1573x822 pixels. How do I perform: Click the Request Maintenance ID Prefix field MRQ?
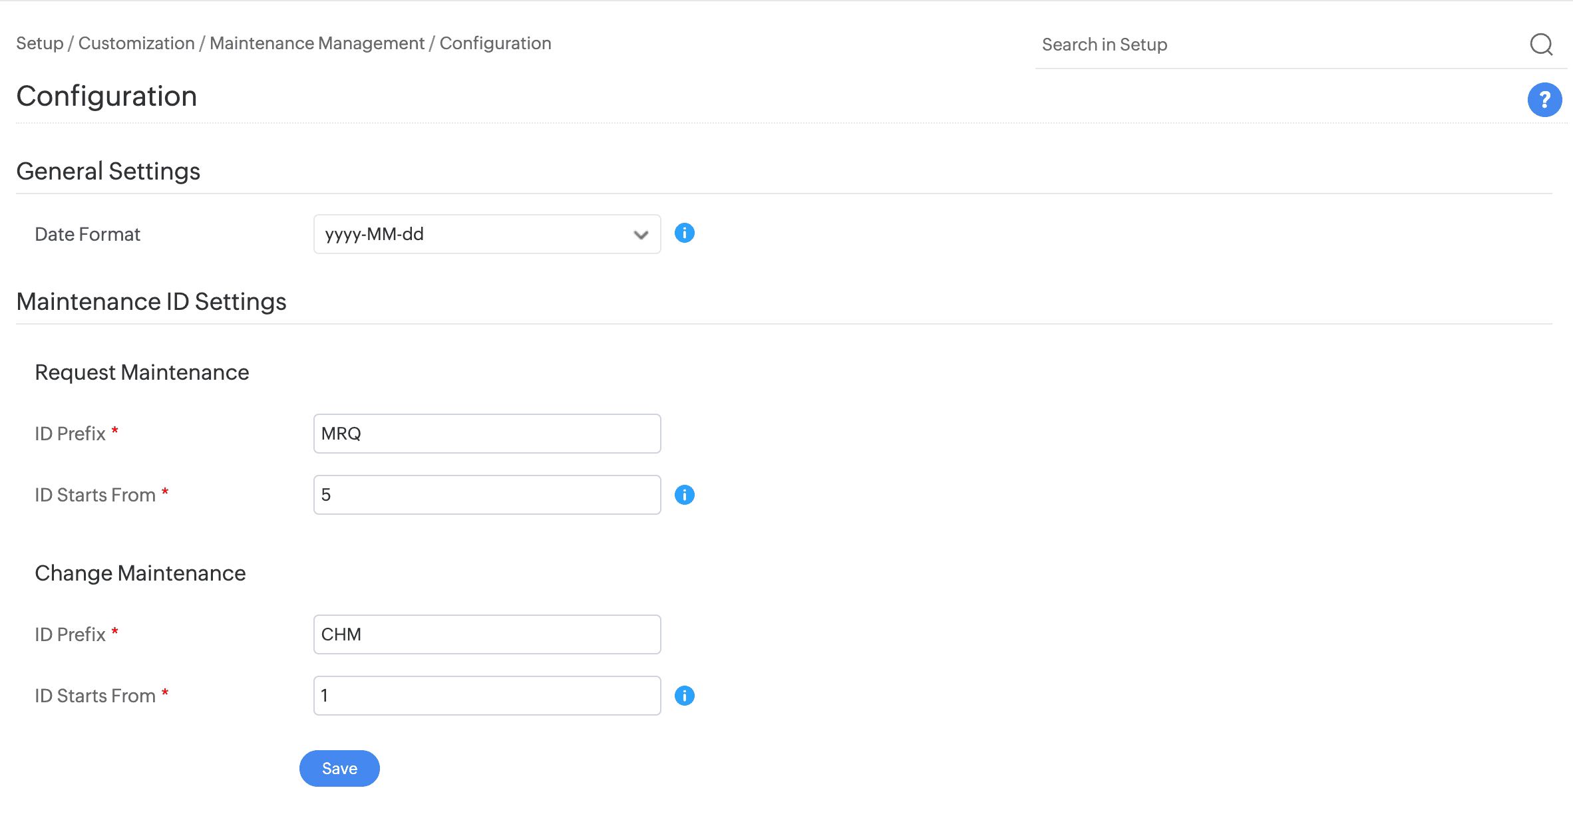[x=486, y=434]
